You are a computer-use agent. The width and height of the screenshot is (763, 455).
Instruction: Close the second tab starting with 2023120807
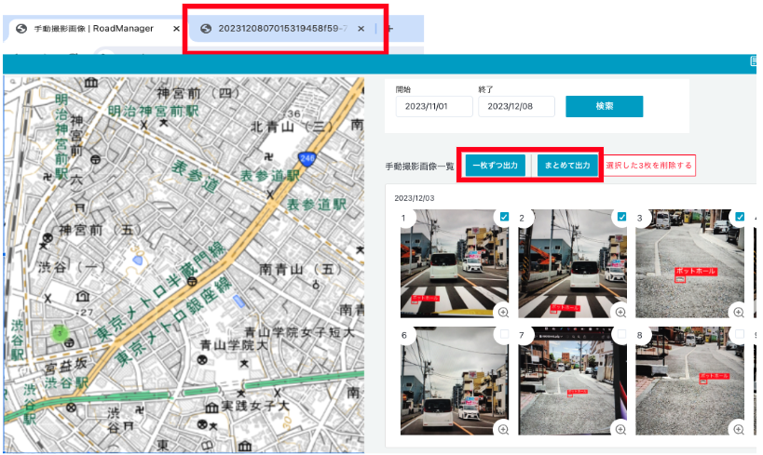coord(361,29)
